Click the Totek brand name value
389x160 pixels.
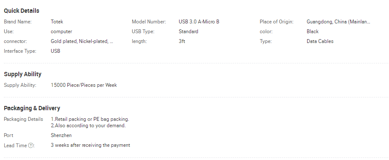pos(57,22)
